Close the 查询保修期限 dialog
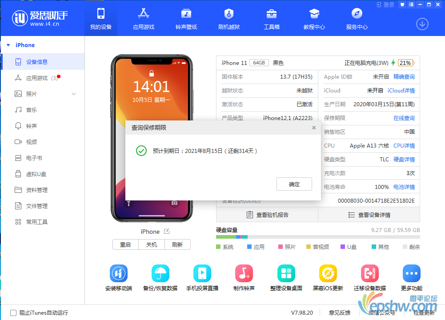 [314, 128]
